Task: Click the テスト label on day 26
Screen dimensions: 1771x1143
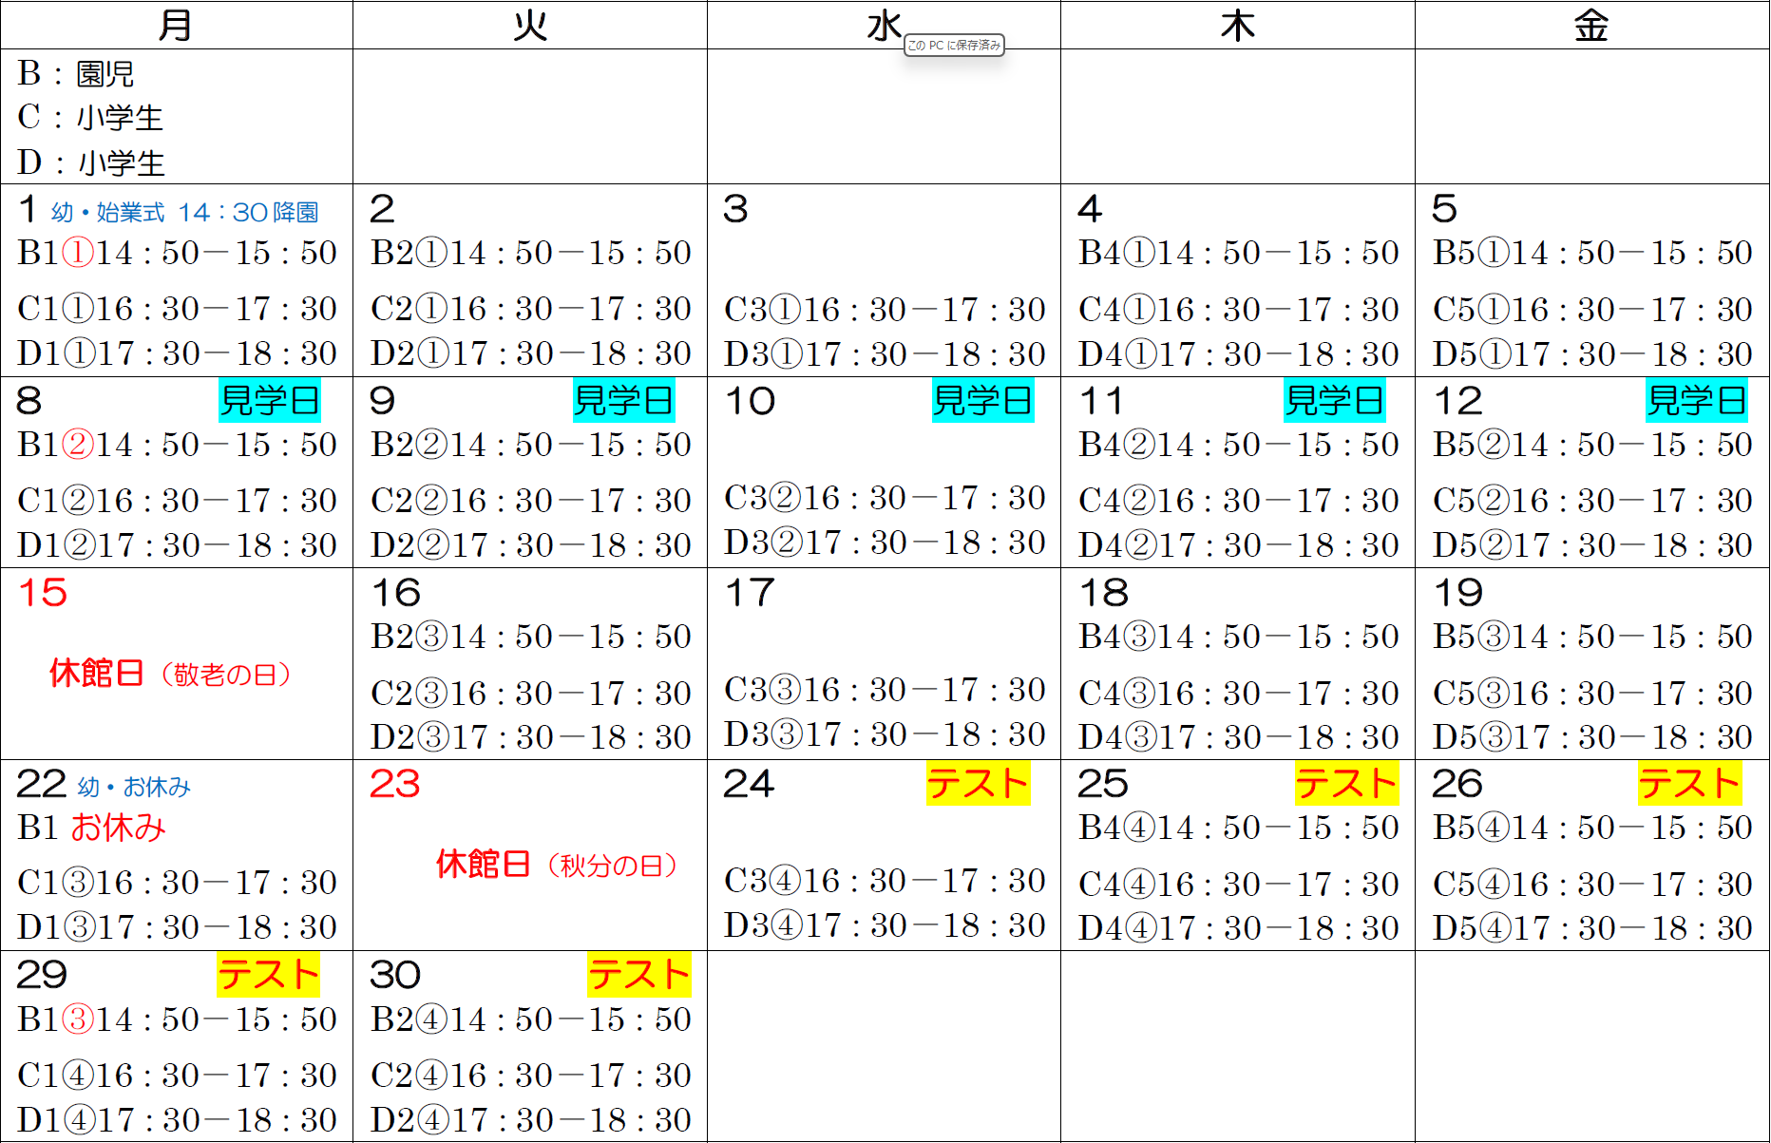Action: [1688, 784]
